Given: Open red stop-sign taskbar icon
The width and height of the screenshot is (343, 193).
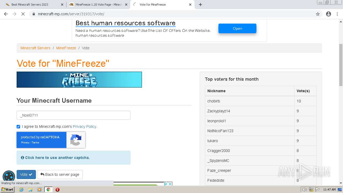Looking at the screenshot, I should tap(57, 190).
